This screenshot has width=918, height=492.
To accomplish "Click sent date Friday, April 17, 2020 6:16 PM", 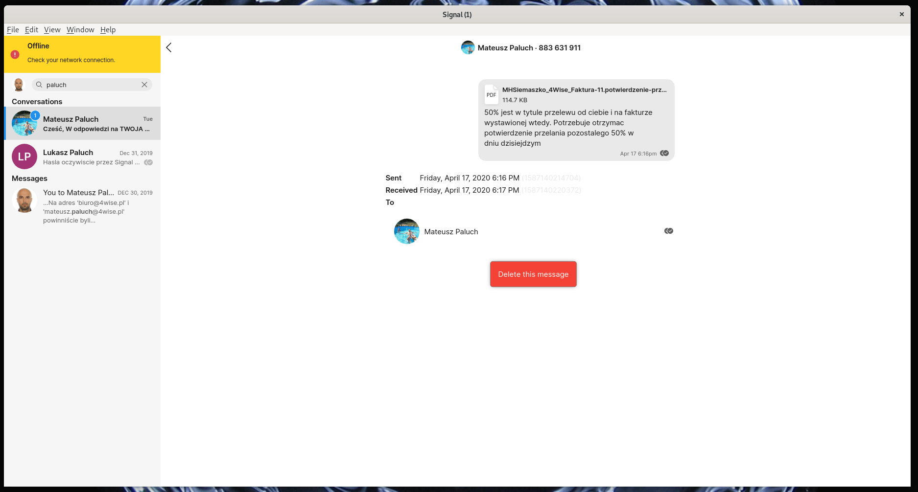I will click(x=470, y=178).
